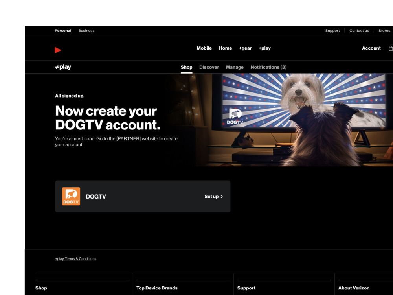Click the +play logo in sub-navigation
This screenshot has height=295, width=393.
(63, 67)
